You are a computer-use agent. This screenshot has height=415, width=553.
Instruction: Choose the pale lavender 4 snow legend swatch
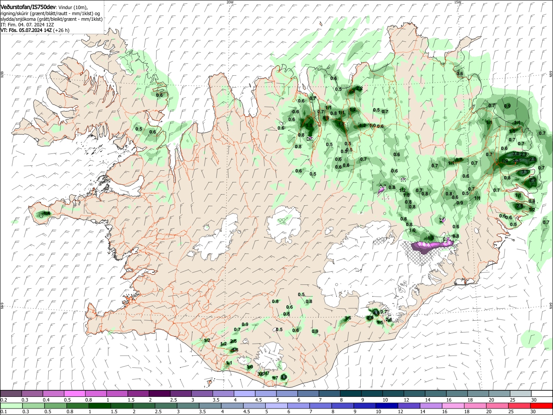[244, 393]
